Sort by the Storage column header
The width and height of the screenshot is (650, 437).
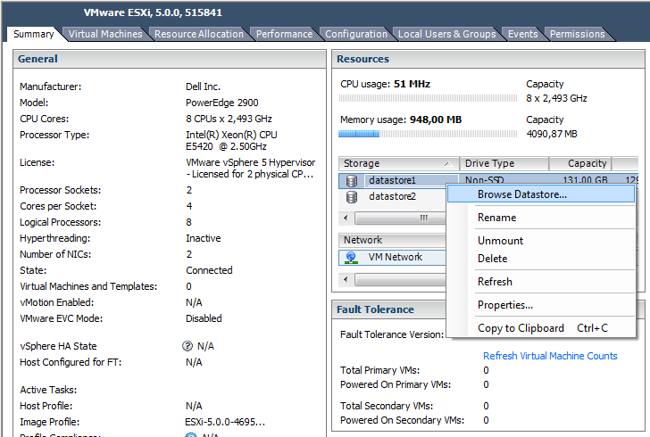[x=398, y=163]
